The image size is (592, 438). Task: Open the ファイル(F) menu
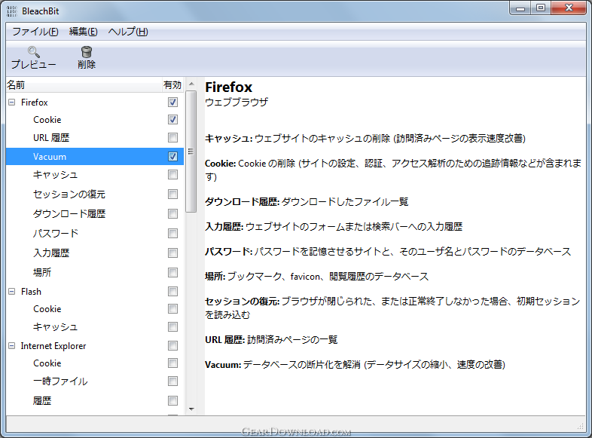35,32
